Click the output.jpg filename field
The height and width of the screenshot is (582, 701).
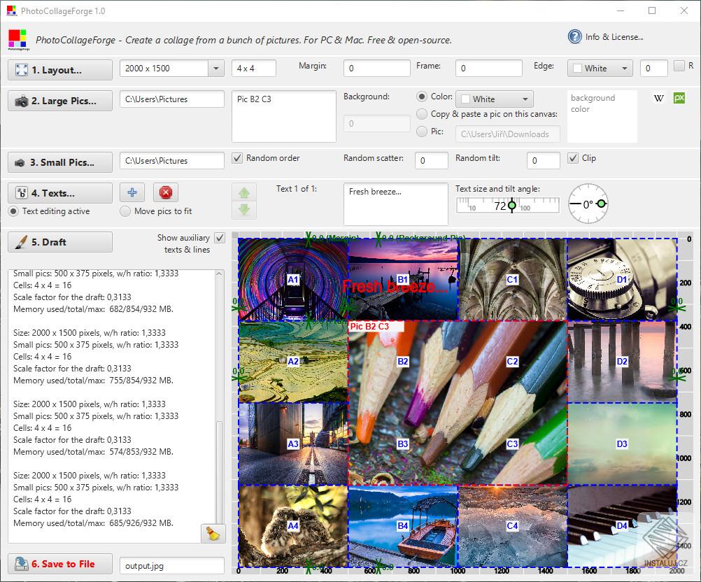click(171, 565)
